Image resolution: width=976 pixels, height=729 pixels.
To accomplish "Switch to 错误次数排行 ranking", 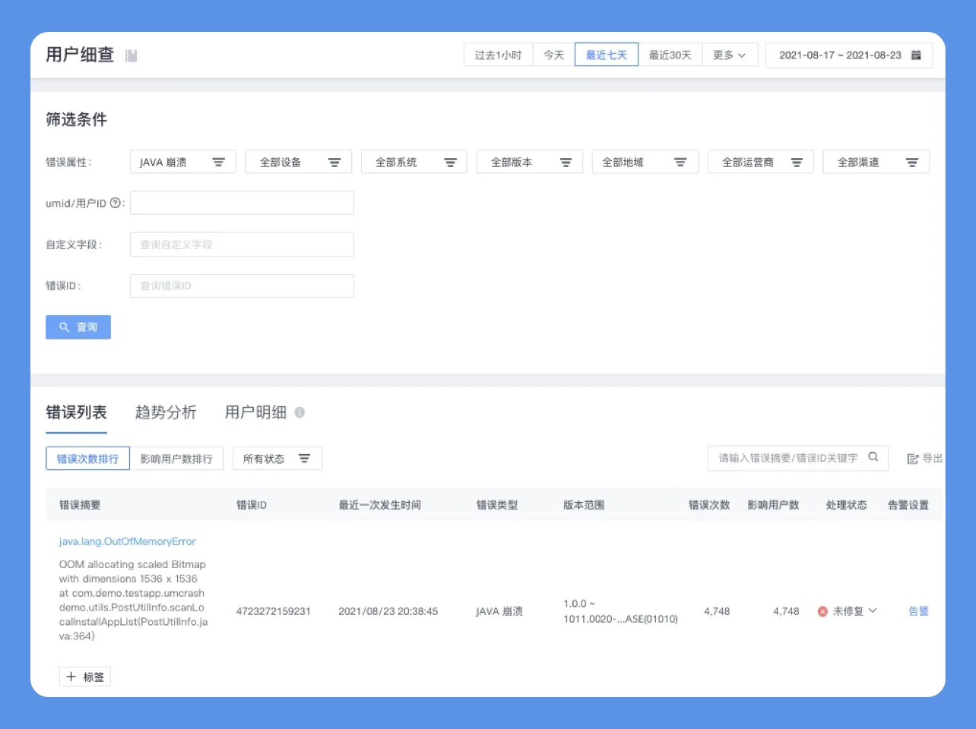I will pyautogui.click(x=87, y=459).
